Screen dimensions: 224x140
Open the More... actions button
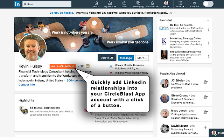142,58
